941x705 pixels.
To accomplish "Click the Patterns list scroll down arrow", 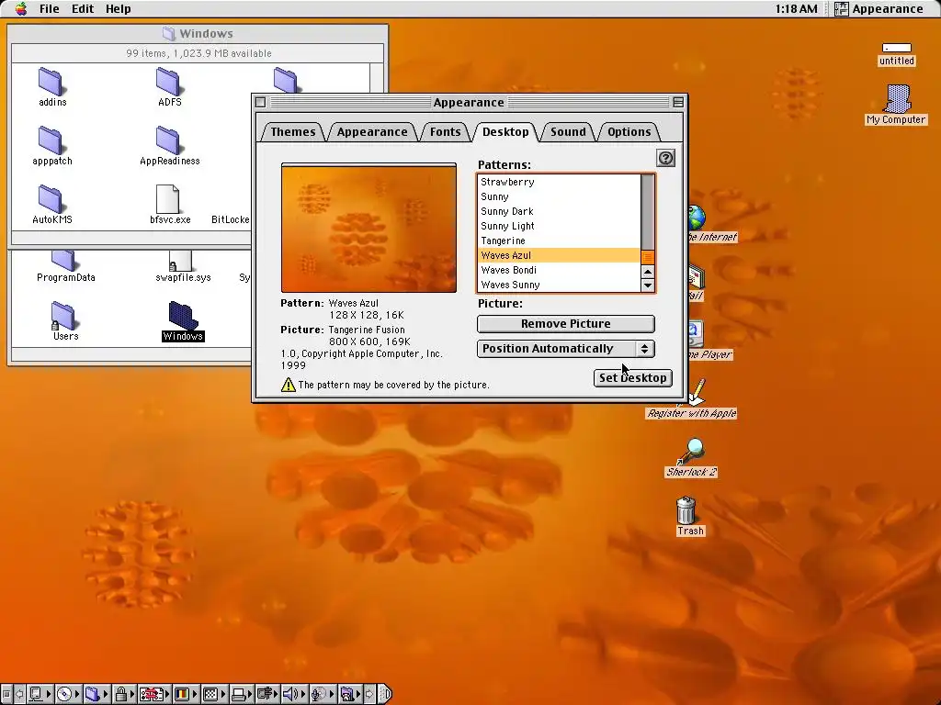I will tap(647, 285).
